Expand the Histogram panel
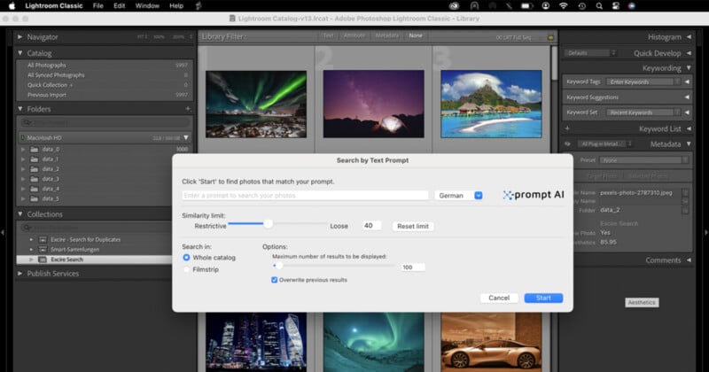 coord(689,36)
